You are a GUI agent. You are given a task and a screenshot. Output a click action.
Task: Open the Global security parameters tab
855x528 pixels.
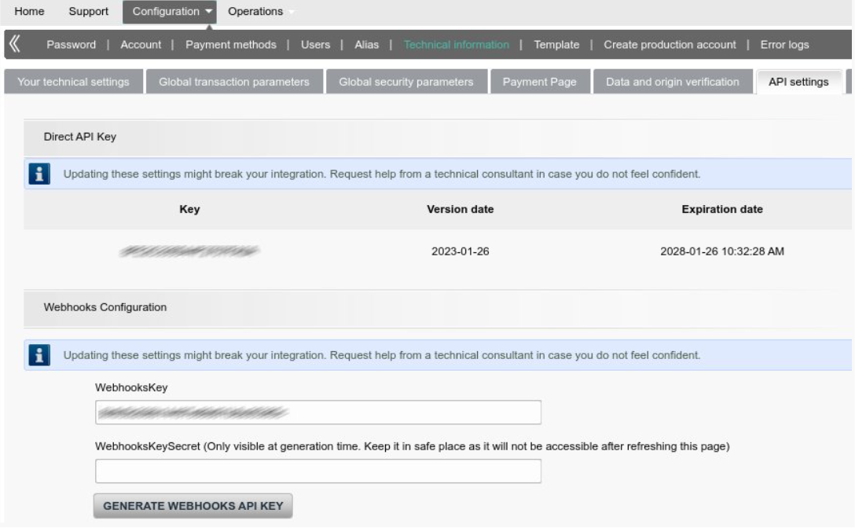(406, 82)
